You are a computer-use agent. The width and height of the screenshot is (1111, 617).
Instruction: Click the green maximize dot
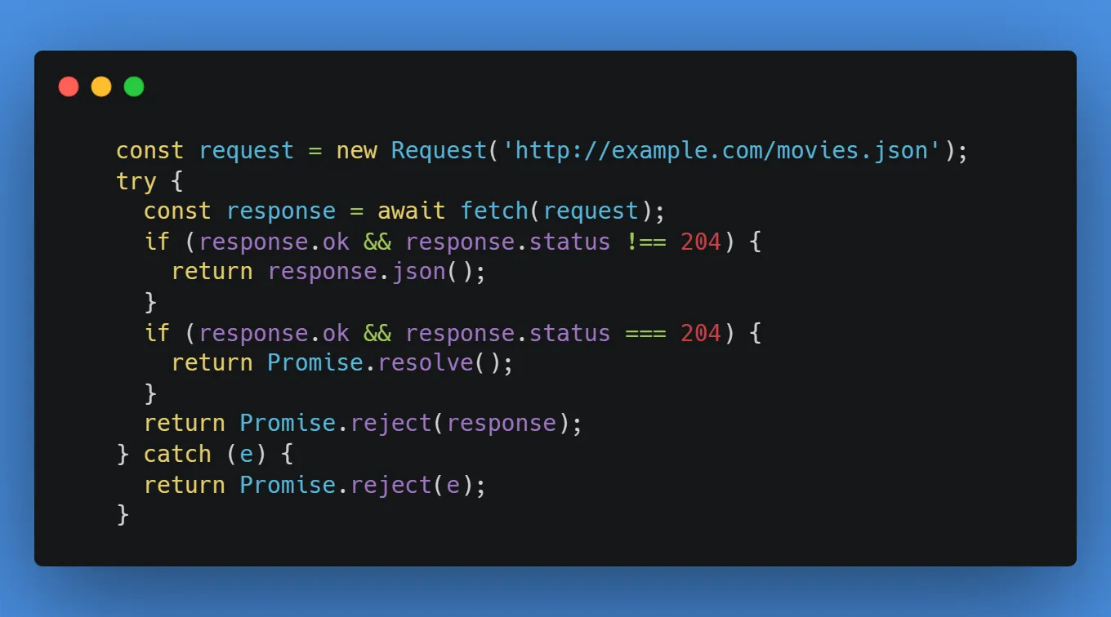point(134,87)
